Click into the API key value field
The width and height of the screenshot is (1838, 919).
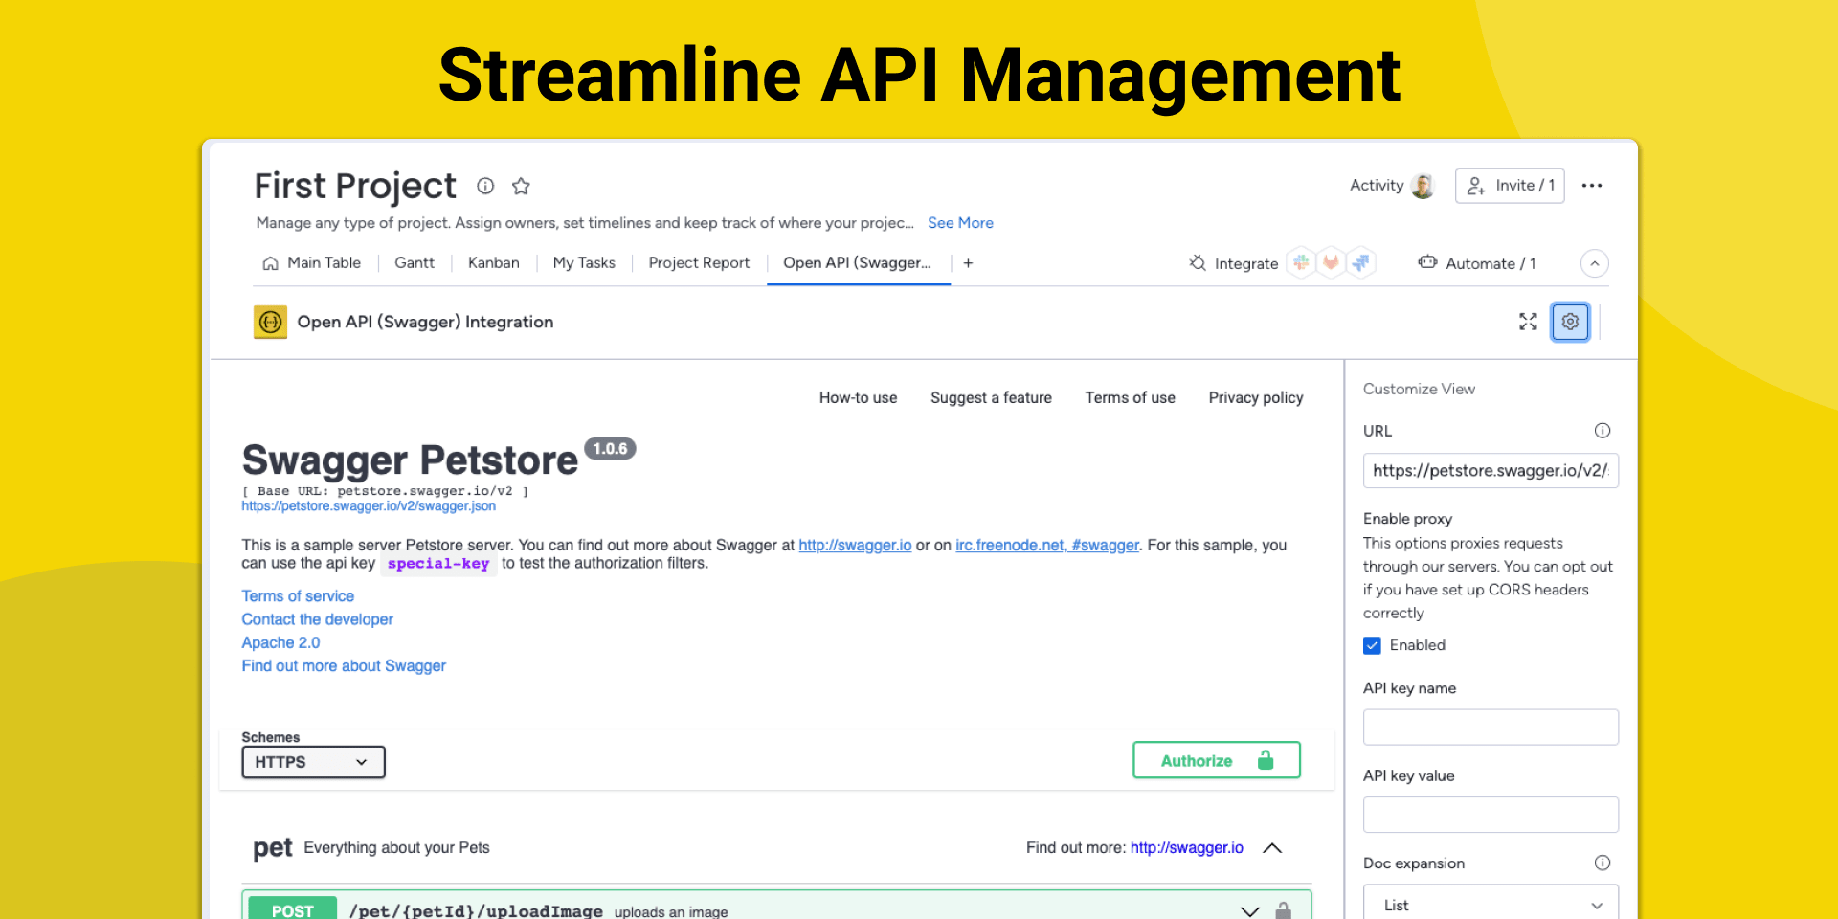point(1491,815)
